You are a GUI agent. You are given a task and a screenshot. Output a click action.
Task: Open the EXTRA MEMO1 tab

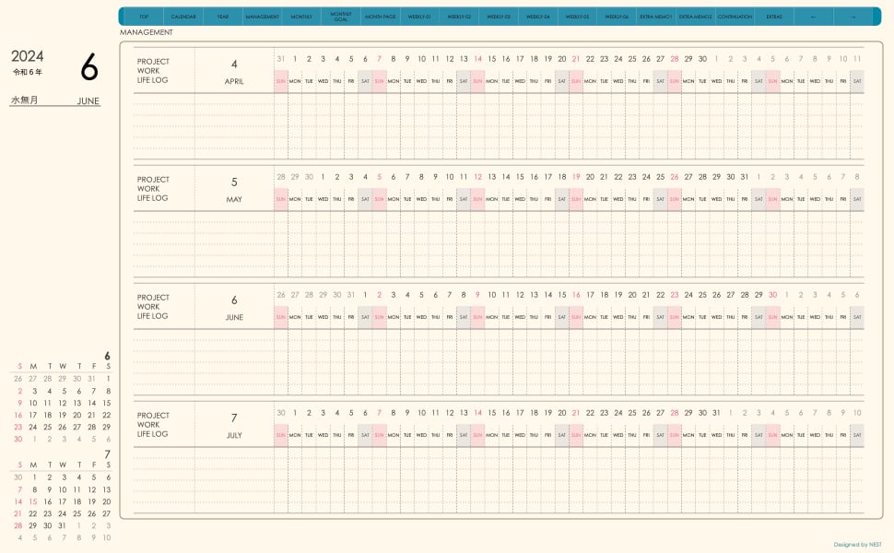pos(655,17)
